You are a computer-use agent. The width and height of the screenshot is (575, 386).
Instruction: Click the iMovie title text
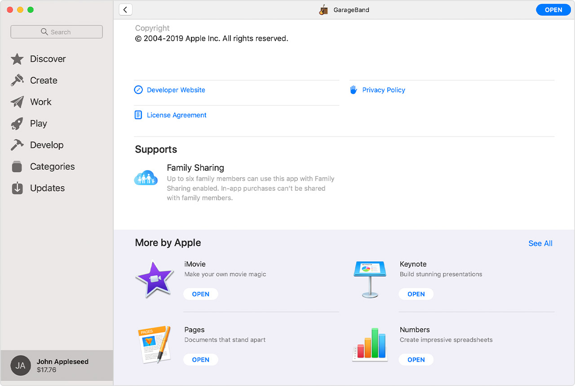pos(195,264)
